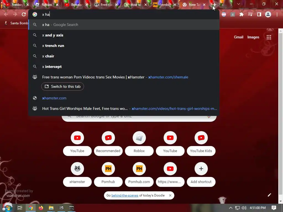Open a new tab with plus button
The width and height of the screenshot is (283, 212).
[x=214, y=5]
